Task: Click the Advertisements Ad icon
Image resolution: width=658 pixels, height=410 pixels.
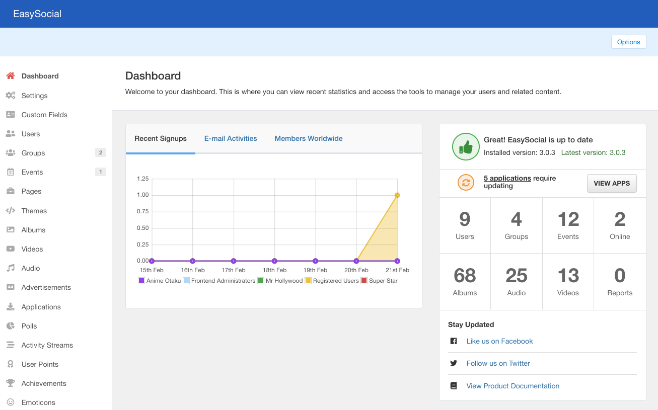Action: tap(10, 287)
